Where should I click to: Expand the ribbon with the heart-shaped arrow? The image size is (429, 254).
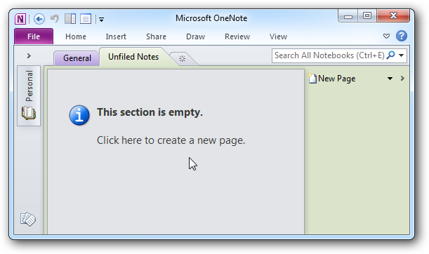pyautogui.click(x=386, y=36)
